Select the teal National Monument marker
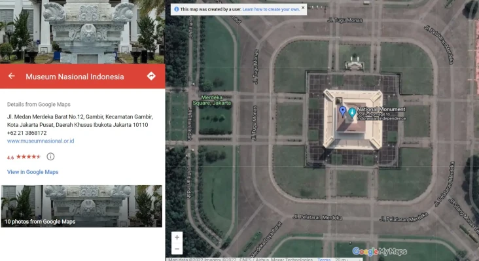 click(352, 113)
